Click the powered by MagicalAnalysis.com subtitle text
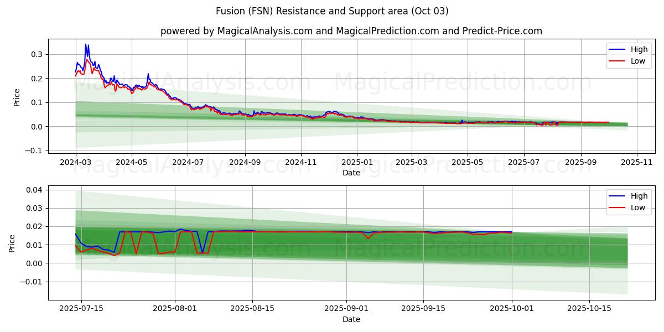The height and width of the screenshot is (332, 664). coord(351,31)
